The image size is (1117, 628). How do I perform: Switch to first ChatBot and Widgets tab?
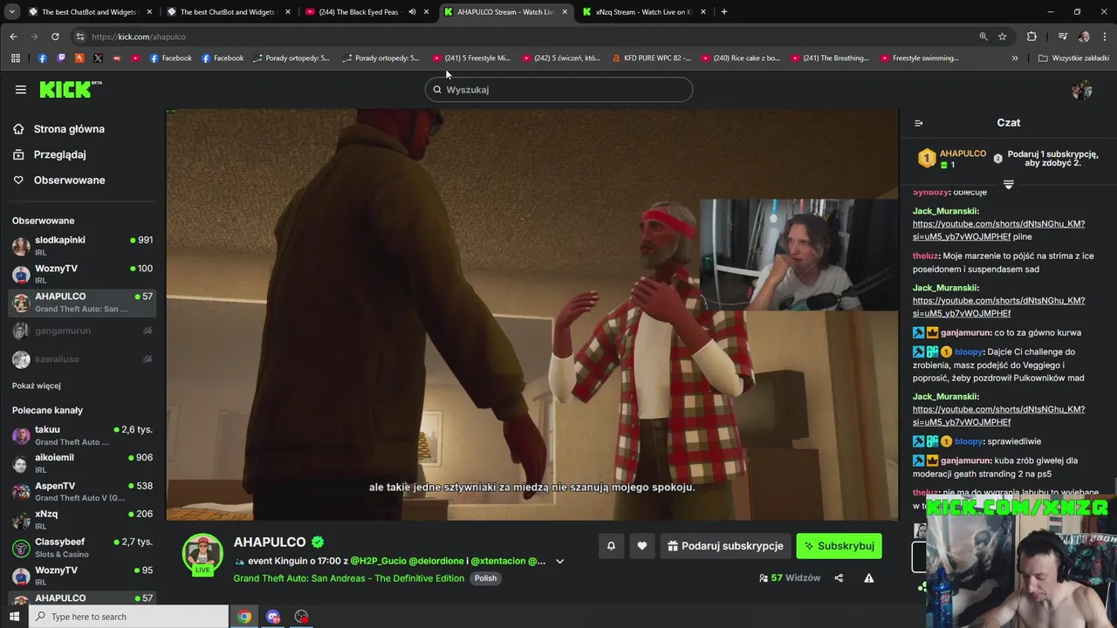(89, 12)
